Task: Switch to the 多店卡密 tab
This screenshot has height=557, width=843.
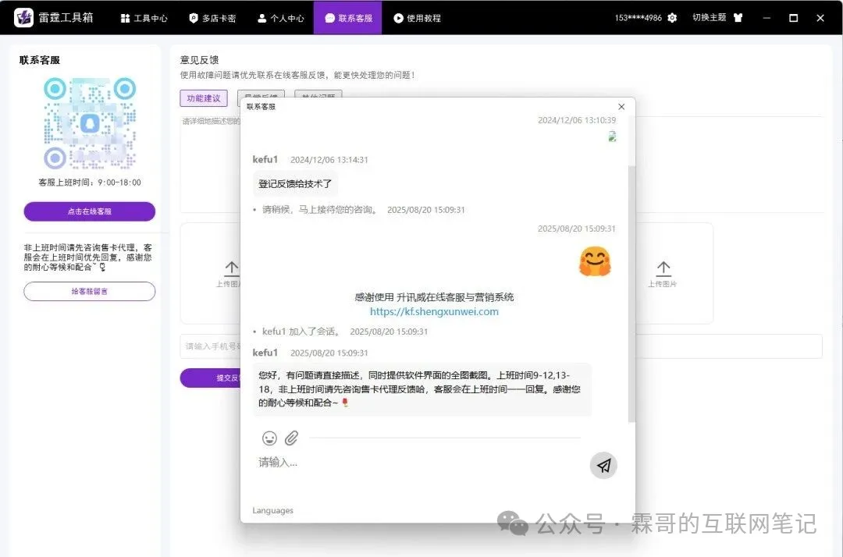Action: 212,18
